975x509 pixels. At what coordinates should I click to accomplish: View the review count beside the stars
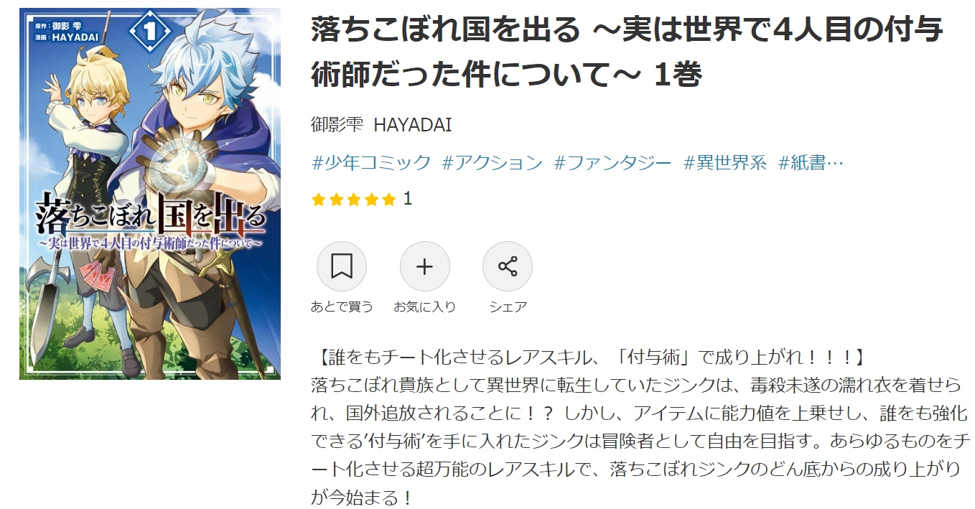coord(408,199)
